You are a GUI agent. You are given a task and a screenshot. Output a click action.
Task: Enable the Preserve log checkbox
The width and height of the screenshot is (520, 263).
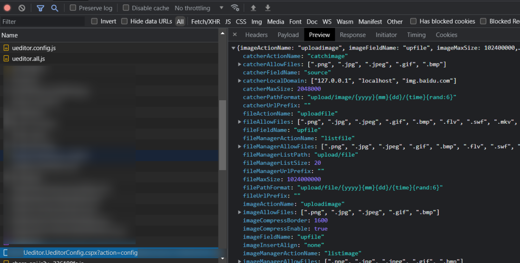[x=73, y=8]
